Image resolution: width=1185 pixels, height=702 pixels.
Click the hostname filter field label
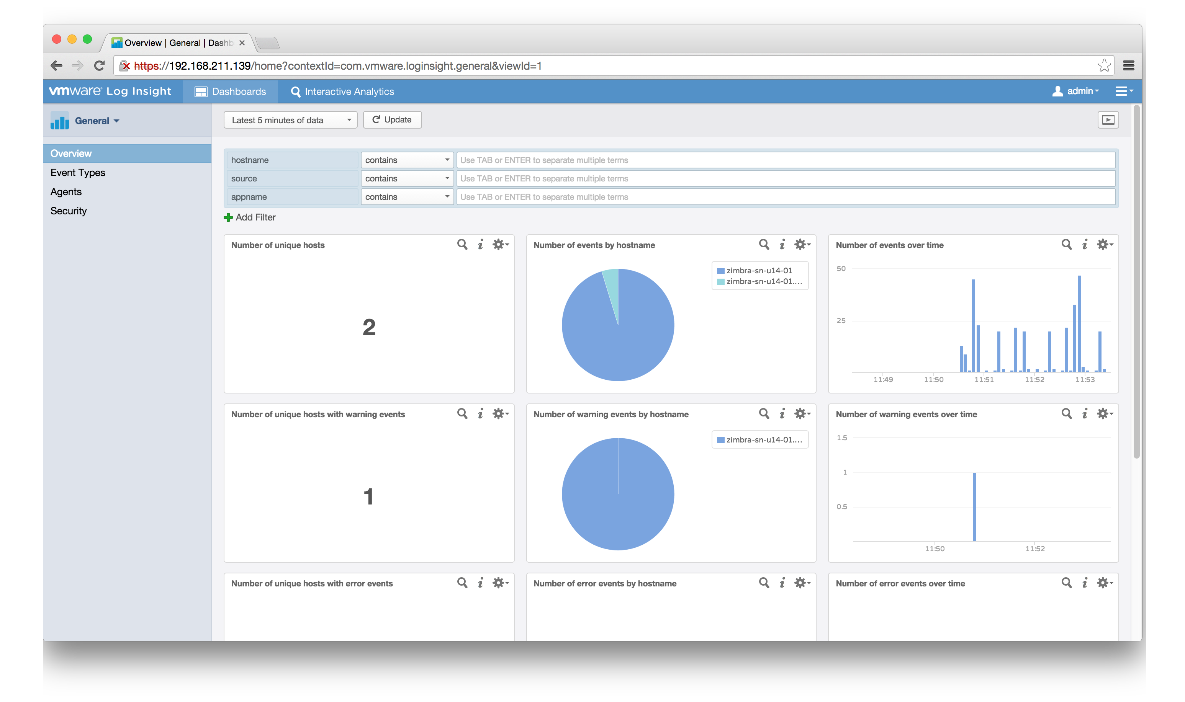coord(292,160)
